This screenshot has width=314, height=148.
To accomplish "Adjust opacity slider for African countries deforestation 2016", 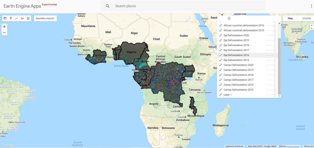I will coord(271,26).
